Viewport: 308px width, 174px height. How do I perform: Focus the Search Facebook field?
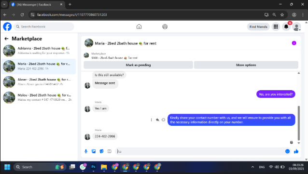pos(43,27)
